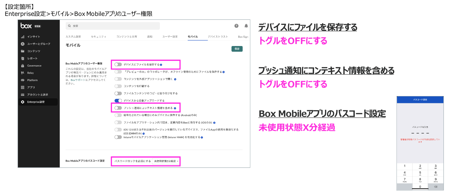
Task: Switch to the デバイストラスト tab
Action: point(218,37)
